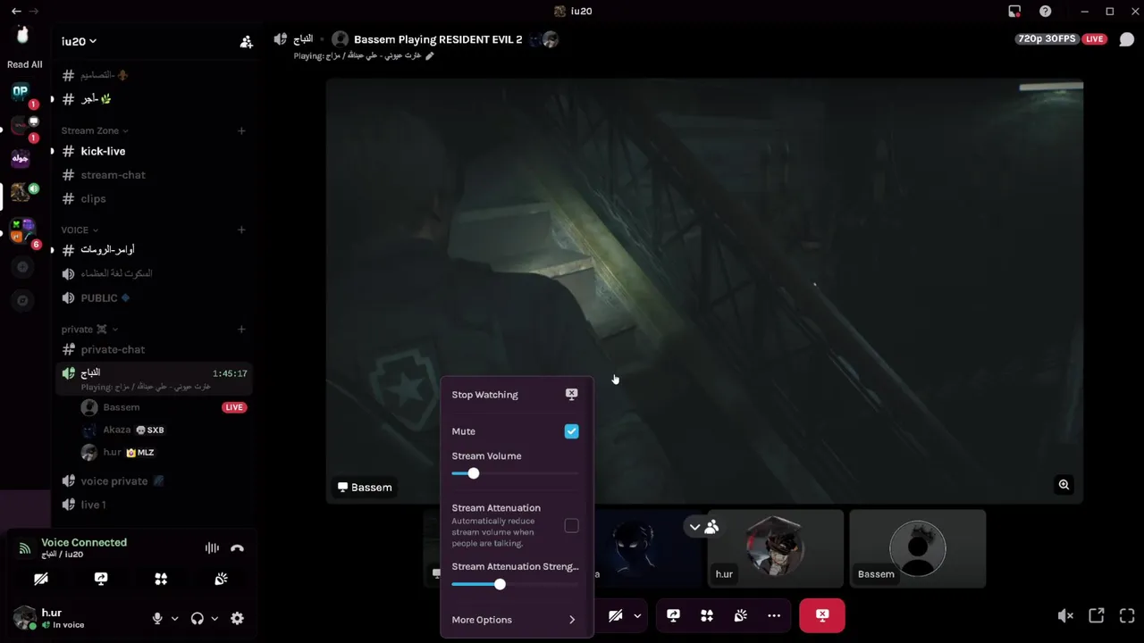Add channel to private category
The height and width of the screenshot is (643, 1144).
coord(241,329)
